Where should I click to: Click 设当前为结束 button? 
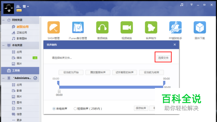[151, 72]
